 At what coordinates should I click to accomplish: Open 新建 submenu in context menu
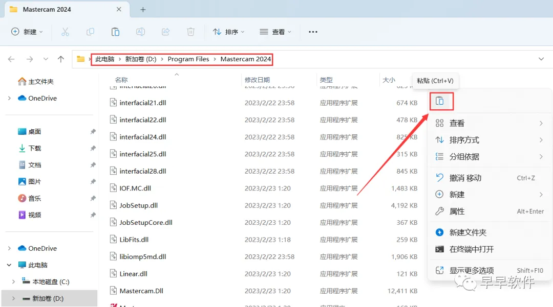489,195
